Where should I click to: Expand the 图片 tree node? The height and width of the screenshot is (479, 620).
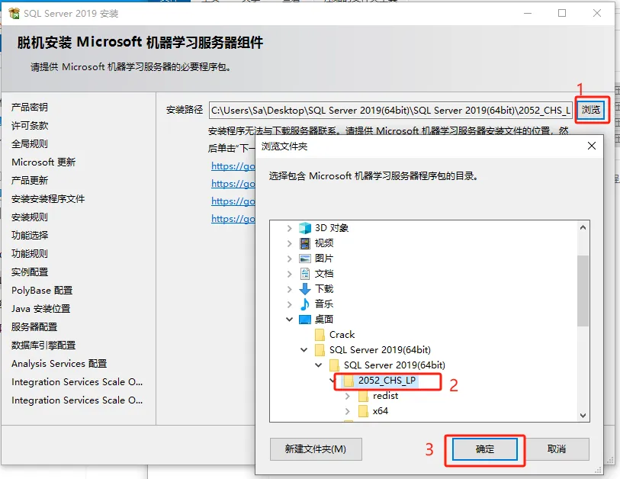(290, 259)
